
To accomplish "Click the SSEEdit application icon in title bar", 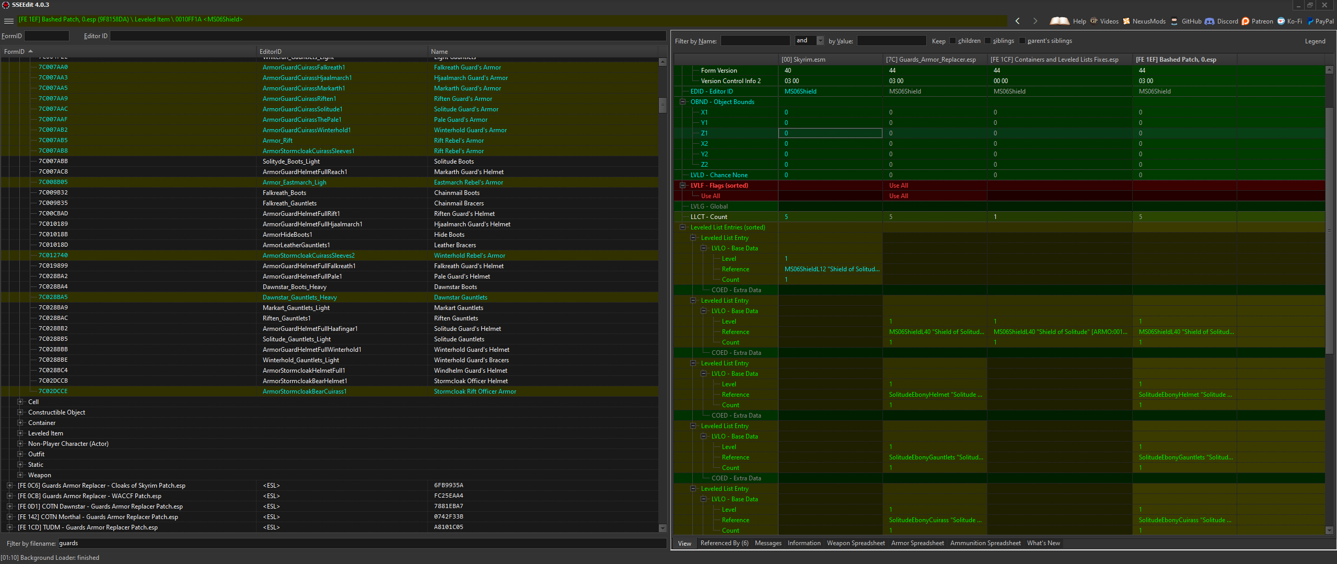I will [5, 5].
